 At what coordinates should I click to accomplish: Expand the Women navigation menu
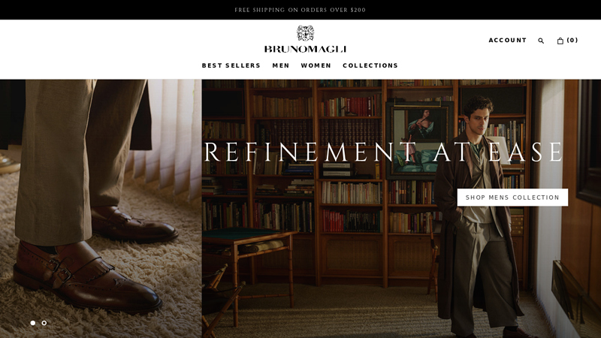pyautogui.click(x=316, y=65)
